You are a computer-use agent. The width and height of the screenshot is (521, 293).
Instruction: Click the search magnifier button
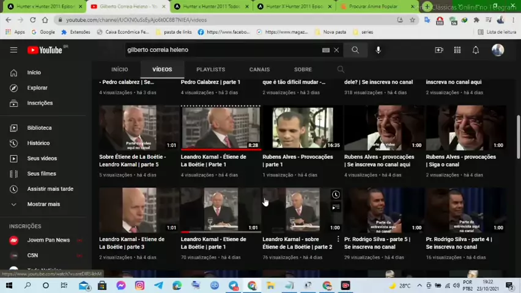(x=355, y=50)
